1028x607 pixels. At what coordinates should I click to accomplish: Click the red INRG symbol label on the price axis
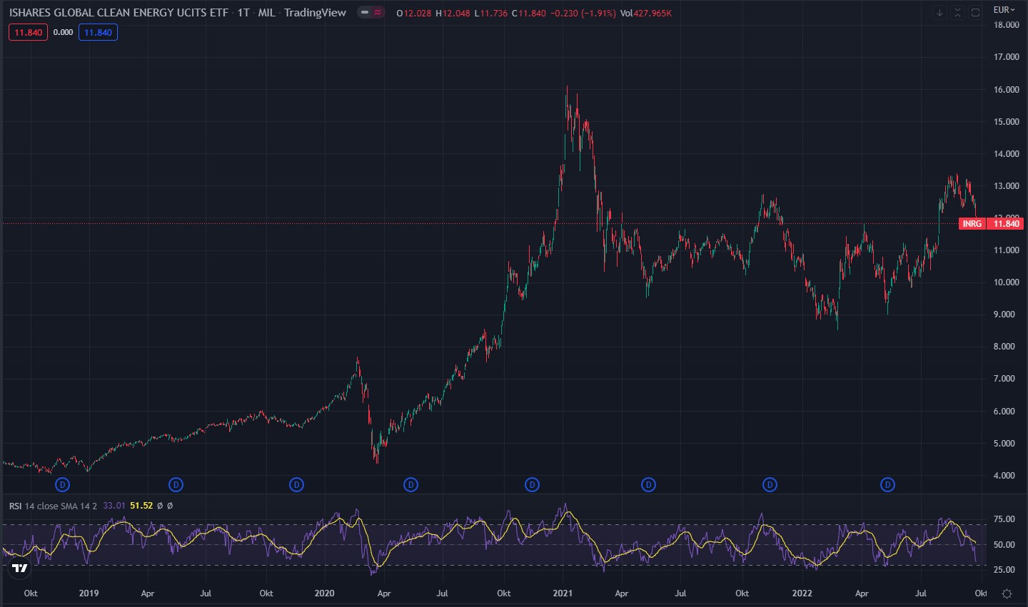(x=972, y=224)
